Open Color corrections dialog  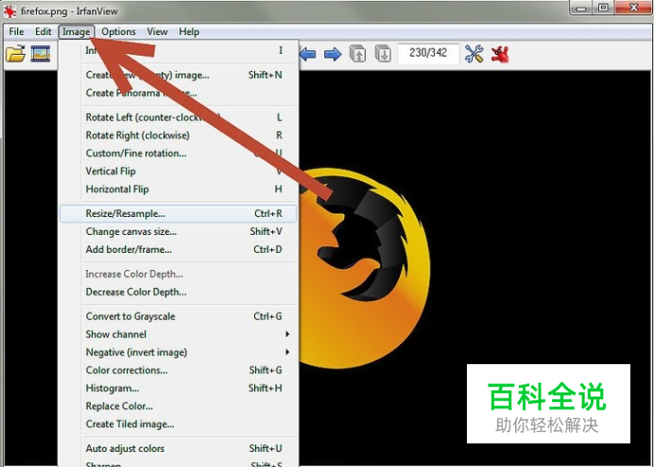pyautogui.click(x=178, y=370)
